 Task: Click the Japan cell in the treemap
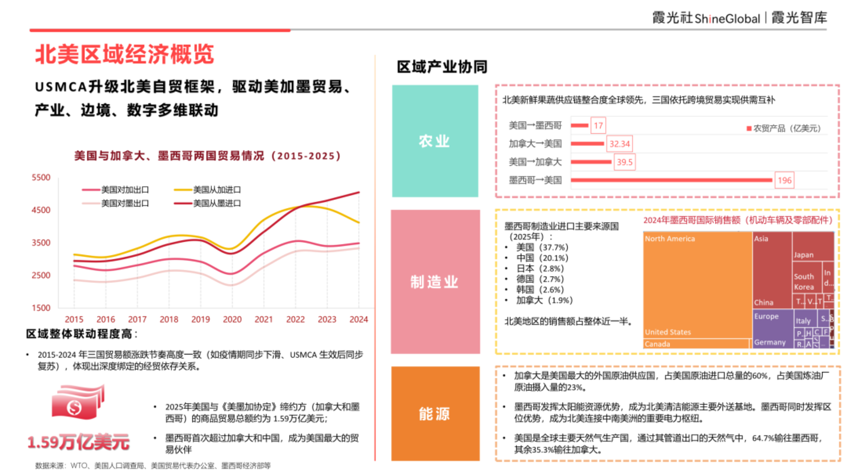coord(813,247)
